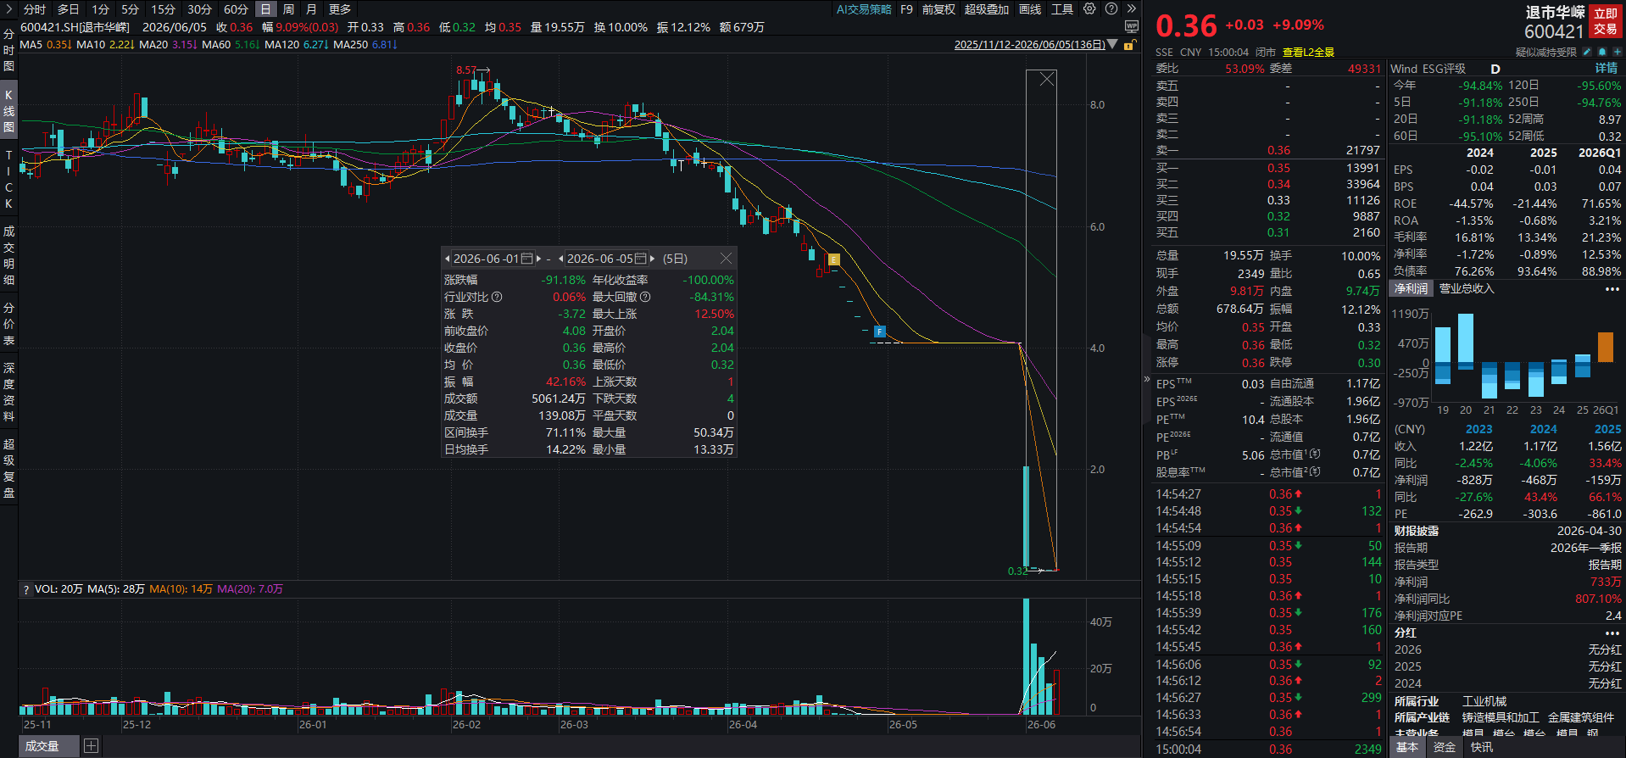Image resolution: width=1626 pixels, height=758 pixels.
Task: Click help icon next to 最大回撤
Action: click(x=645, y=297)
